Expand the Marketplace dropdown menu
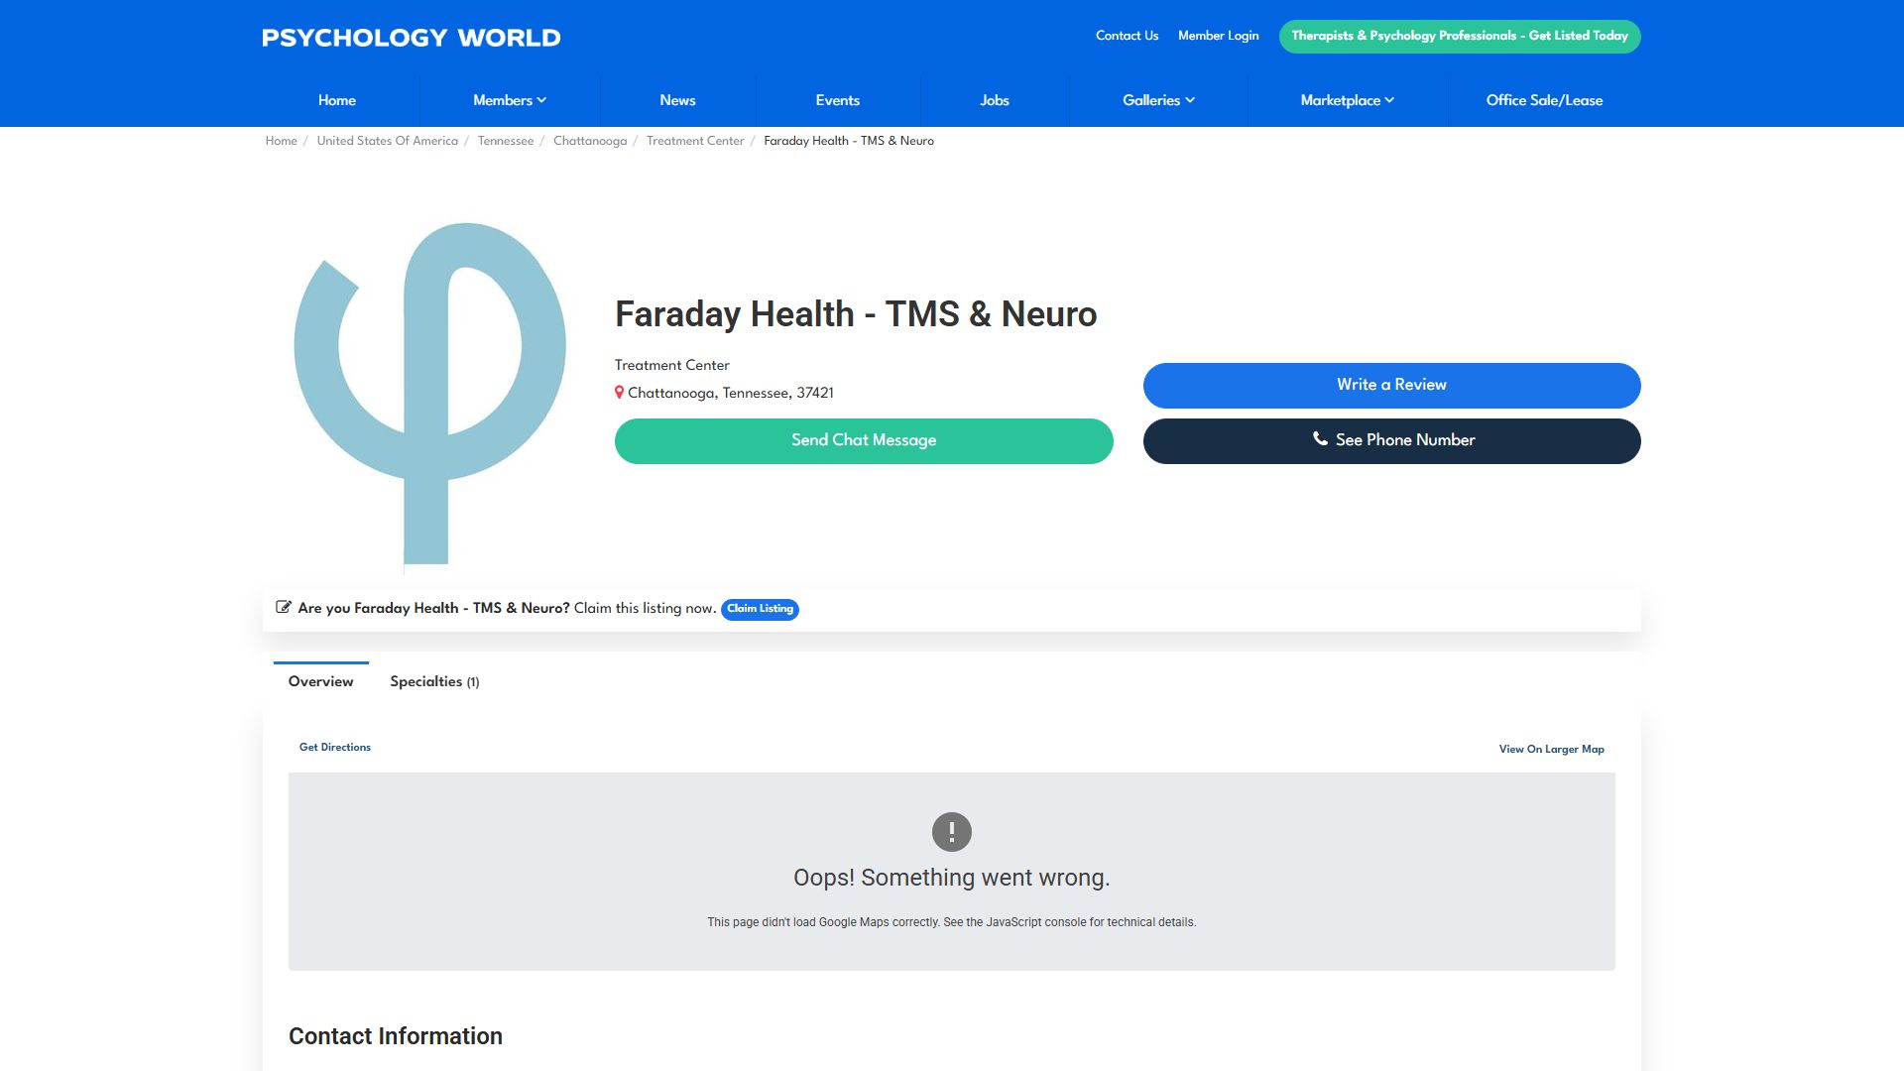Image resolution: width=1904 pixels, height=1071 pixels. pos(1347,100)
